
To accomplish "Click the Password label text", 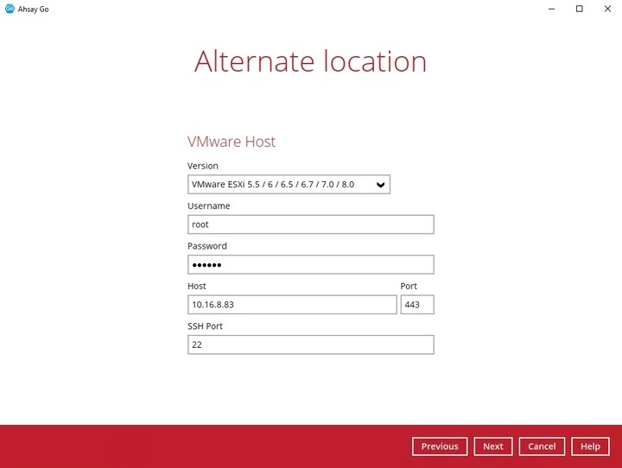I will (x=207, y=246).
